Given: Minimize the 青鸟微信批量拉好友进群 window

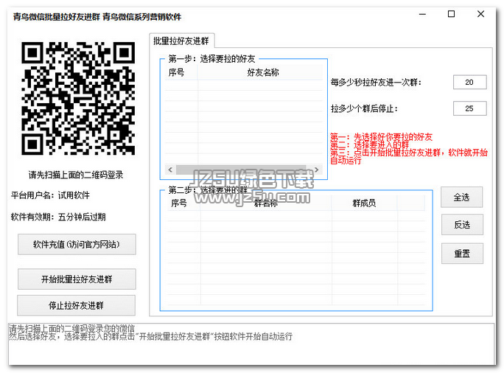Looking at the screenshot, I should tap(422, 14).
